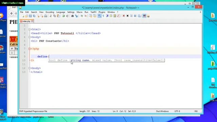Save the current file using the toolbar

(30, 16)
